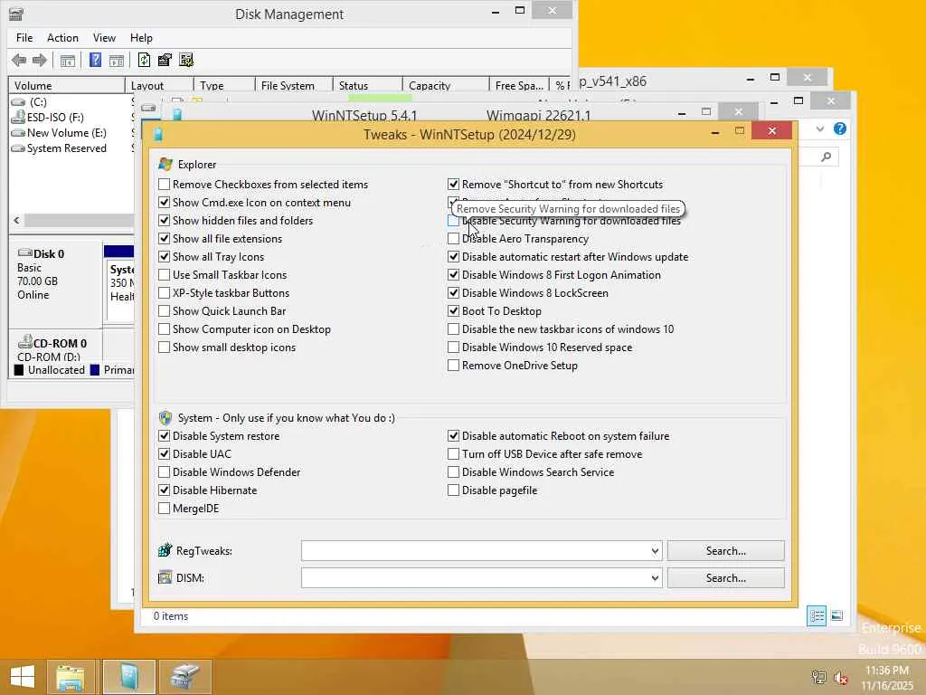Switch to large icons view in Explorer window

836,615
